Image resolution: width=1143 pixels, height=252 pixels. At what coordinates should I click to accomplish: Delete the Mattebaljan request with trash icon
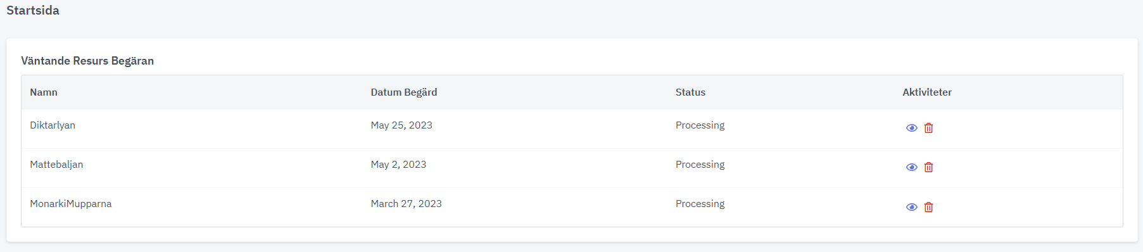(x=928, y=167)
